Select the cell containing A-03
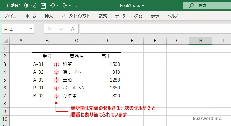Viewport: 231px width, 126px height. (47, 80)
